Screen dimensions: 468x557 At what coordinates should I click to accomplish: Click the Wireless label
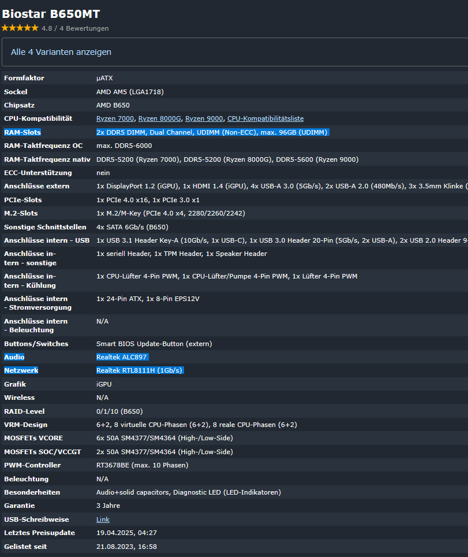click(x=20, y=398)
